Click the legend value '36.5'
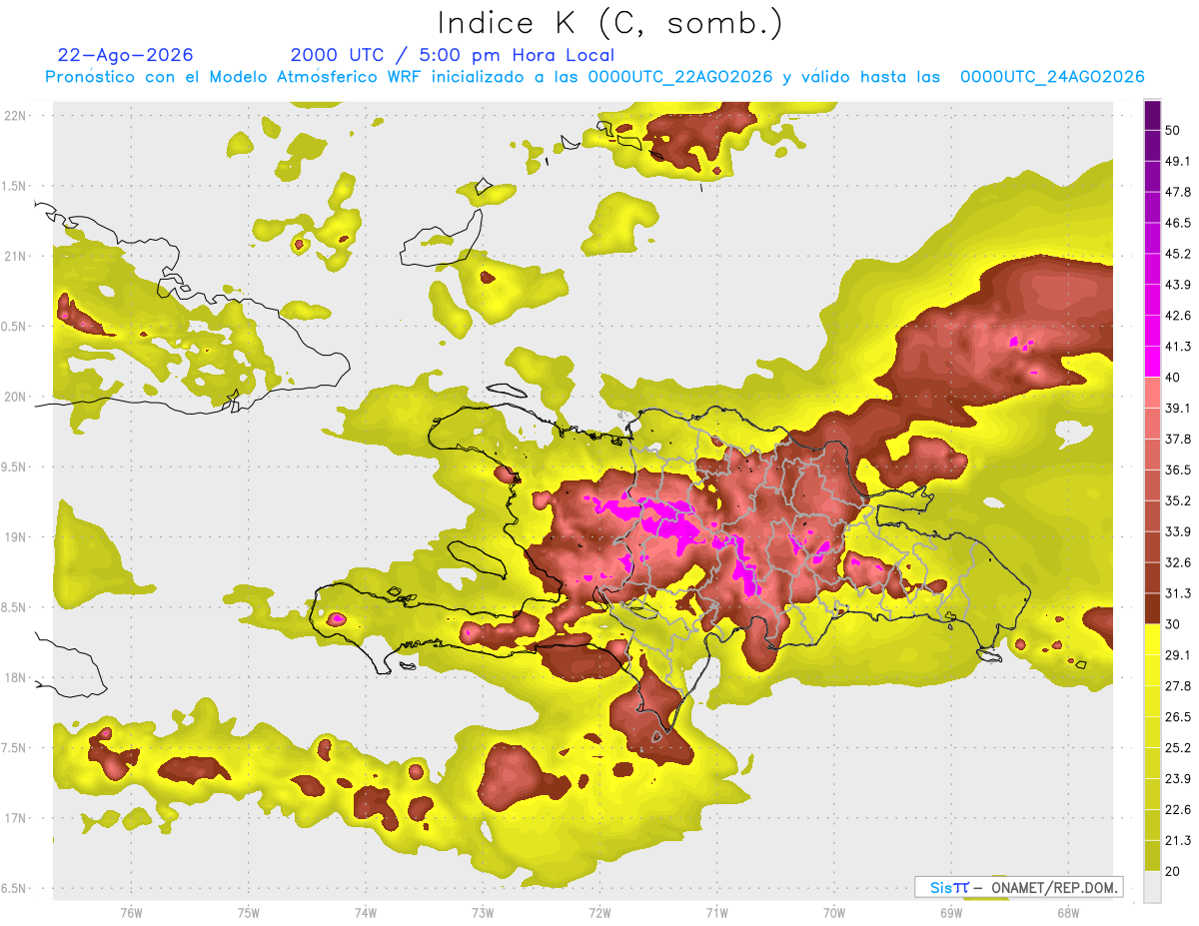Image resolution: width=1199 pixels, height=926 pixels. coord(1177,469)
